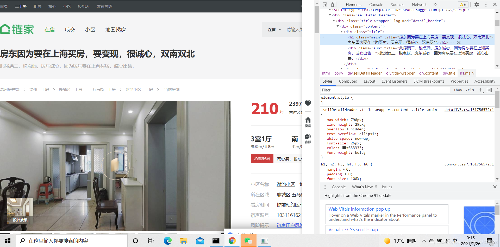Focus the styles Filter input
Screen dimensions: 500x247
pos(385,90)
